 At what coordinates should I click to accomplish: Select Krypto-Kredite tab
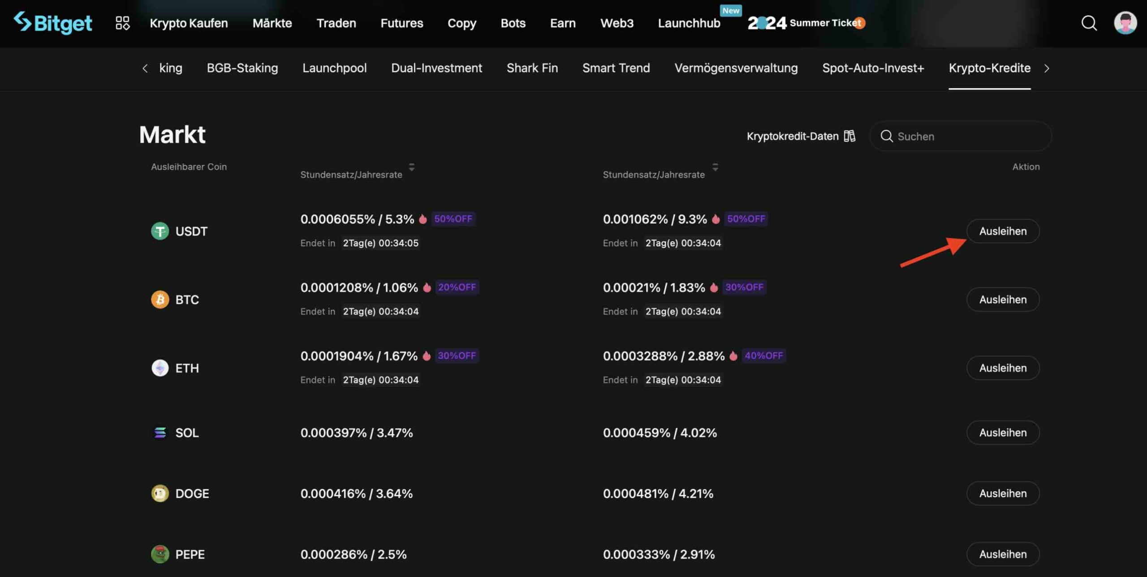tap(989, 68)
